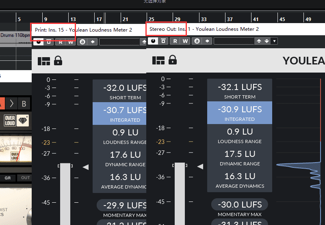Click left arrow copy icon in Stereo Out window
Image resolution: width=325 pixels, height=225 pixels.
click(x=207, y=41)
